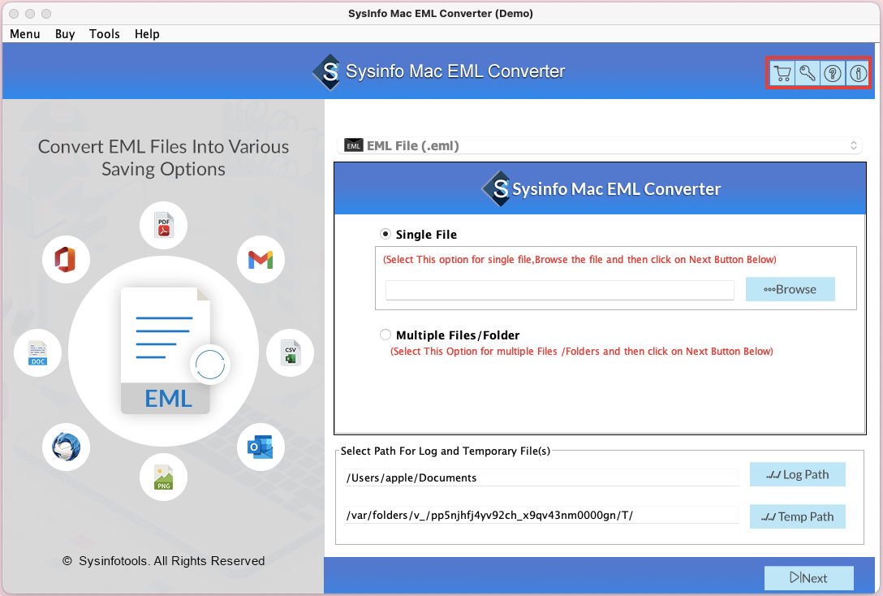
Task: Open the Tools menu
Action: coord(104,34)
